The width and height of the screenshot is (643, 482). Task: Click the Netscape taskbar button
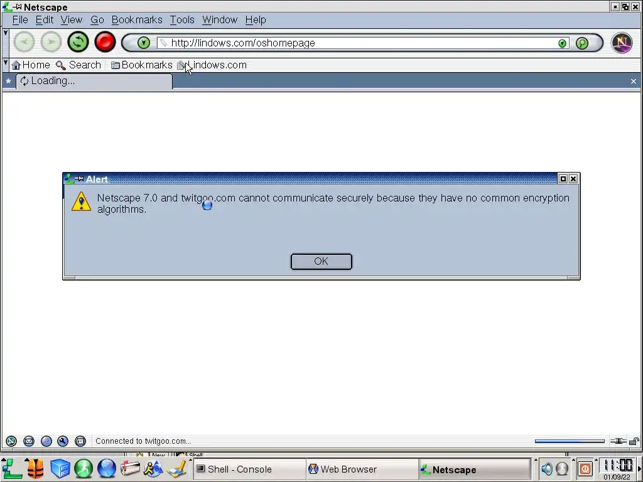[475, 469]
